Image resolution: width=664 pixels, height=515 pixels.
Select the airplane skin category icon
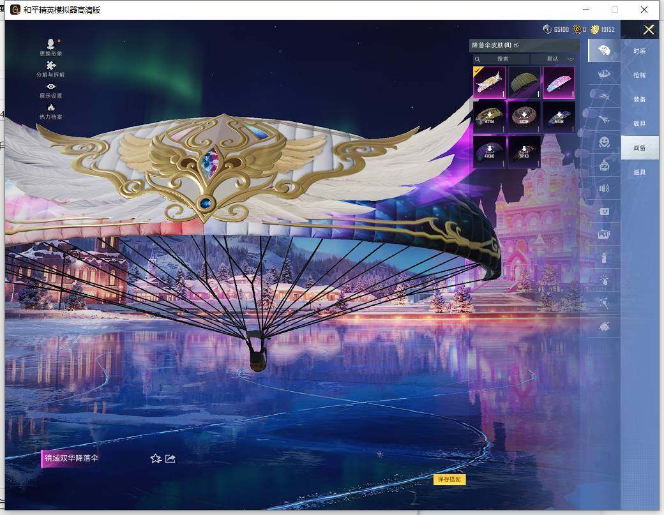[x=604, y=120]
